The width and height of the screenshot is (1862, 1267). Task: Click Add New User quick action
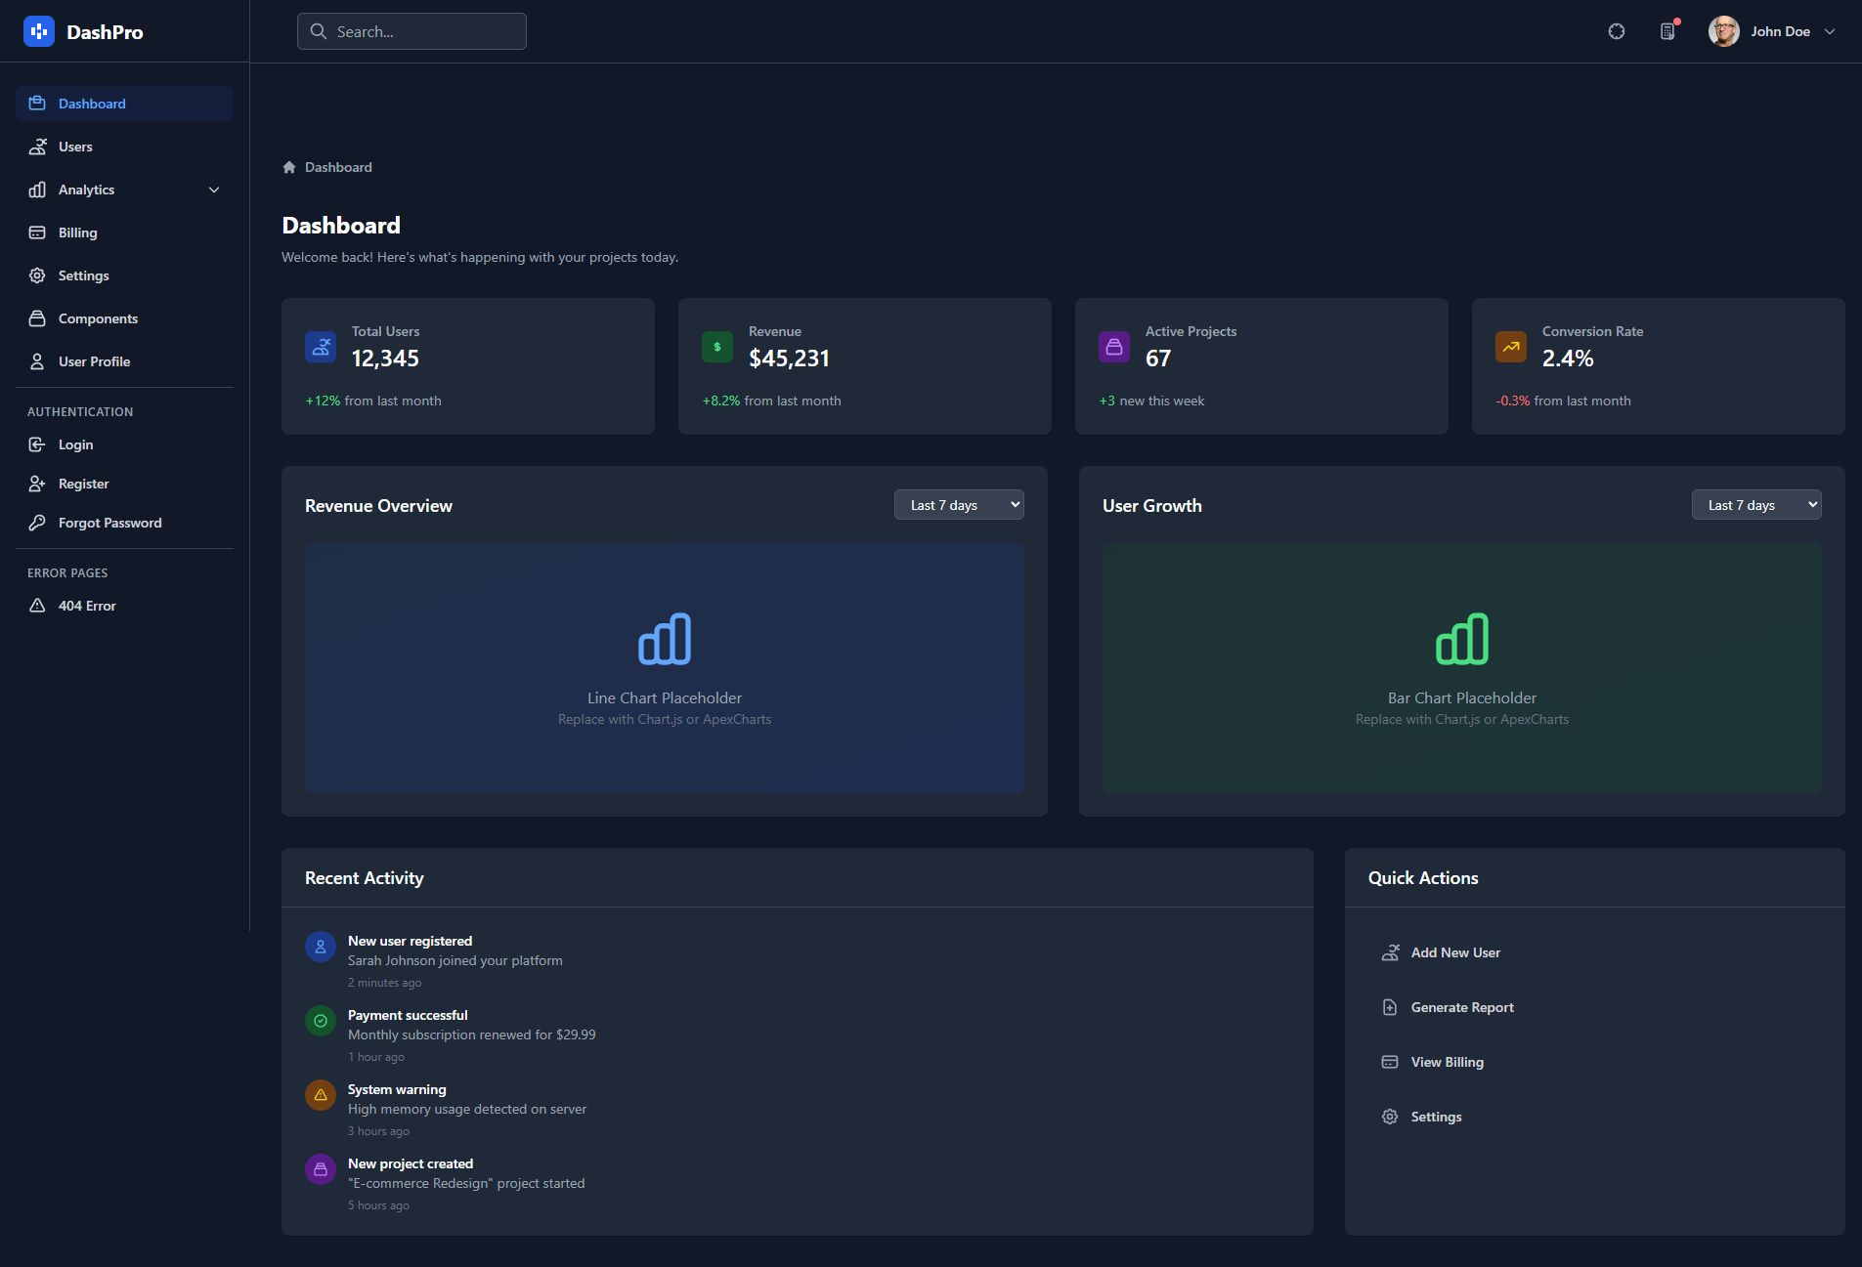1454,952
